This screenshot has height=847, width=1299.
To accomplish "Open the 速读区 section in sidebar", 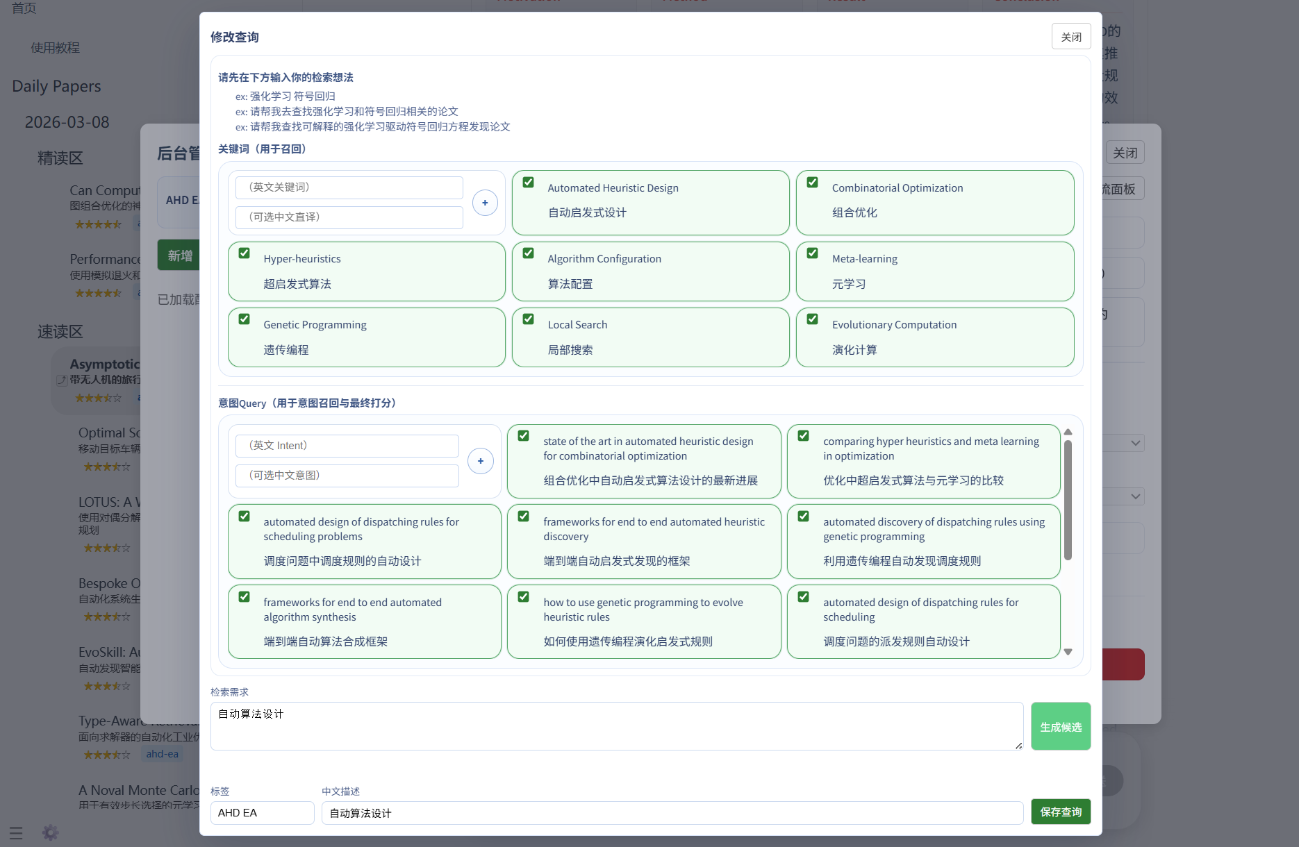I will click(x=60, y=332).
